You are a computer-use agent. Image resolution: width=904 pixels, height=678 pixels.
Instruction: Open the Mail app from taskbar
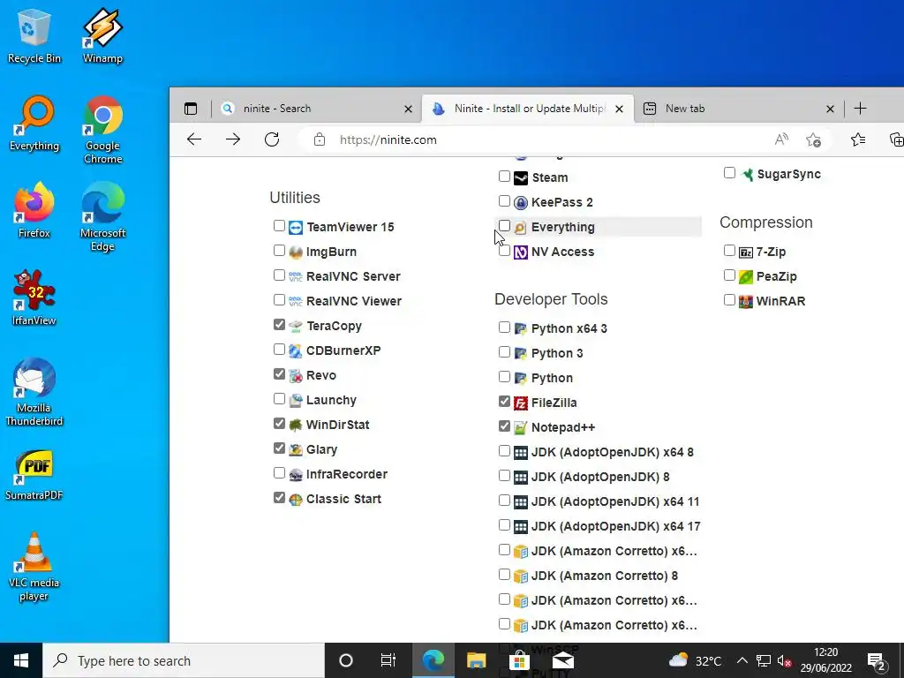[x=562, y=660]
